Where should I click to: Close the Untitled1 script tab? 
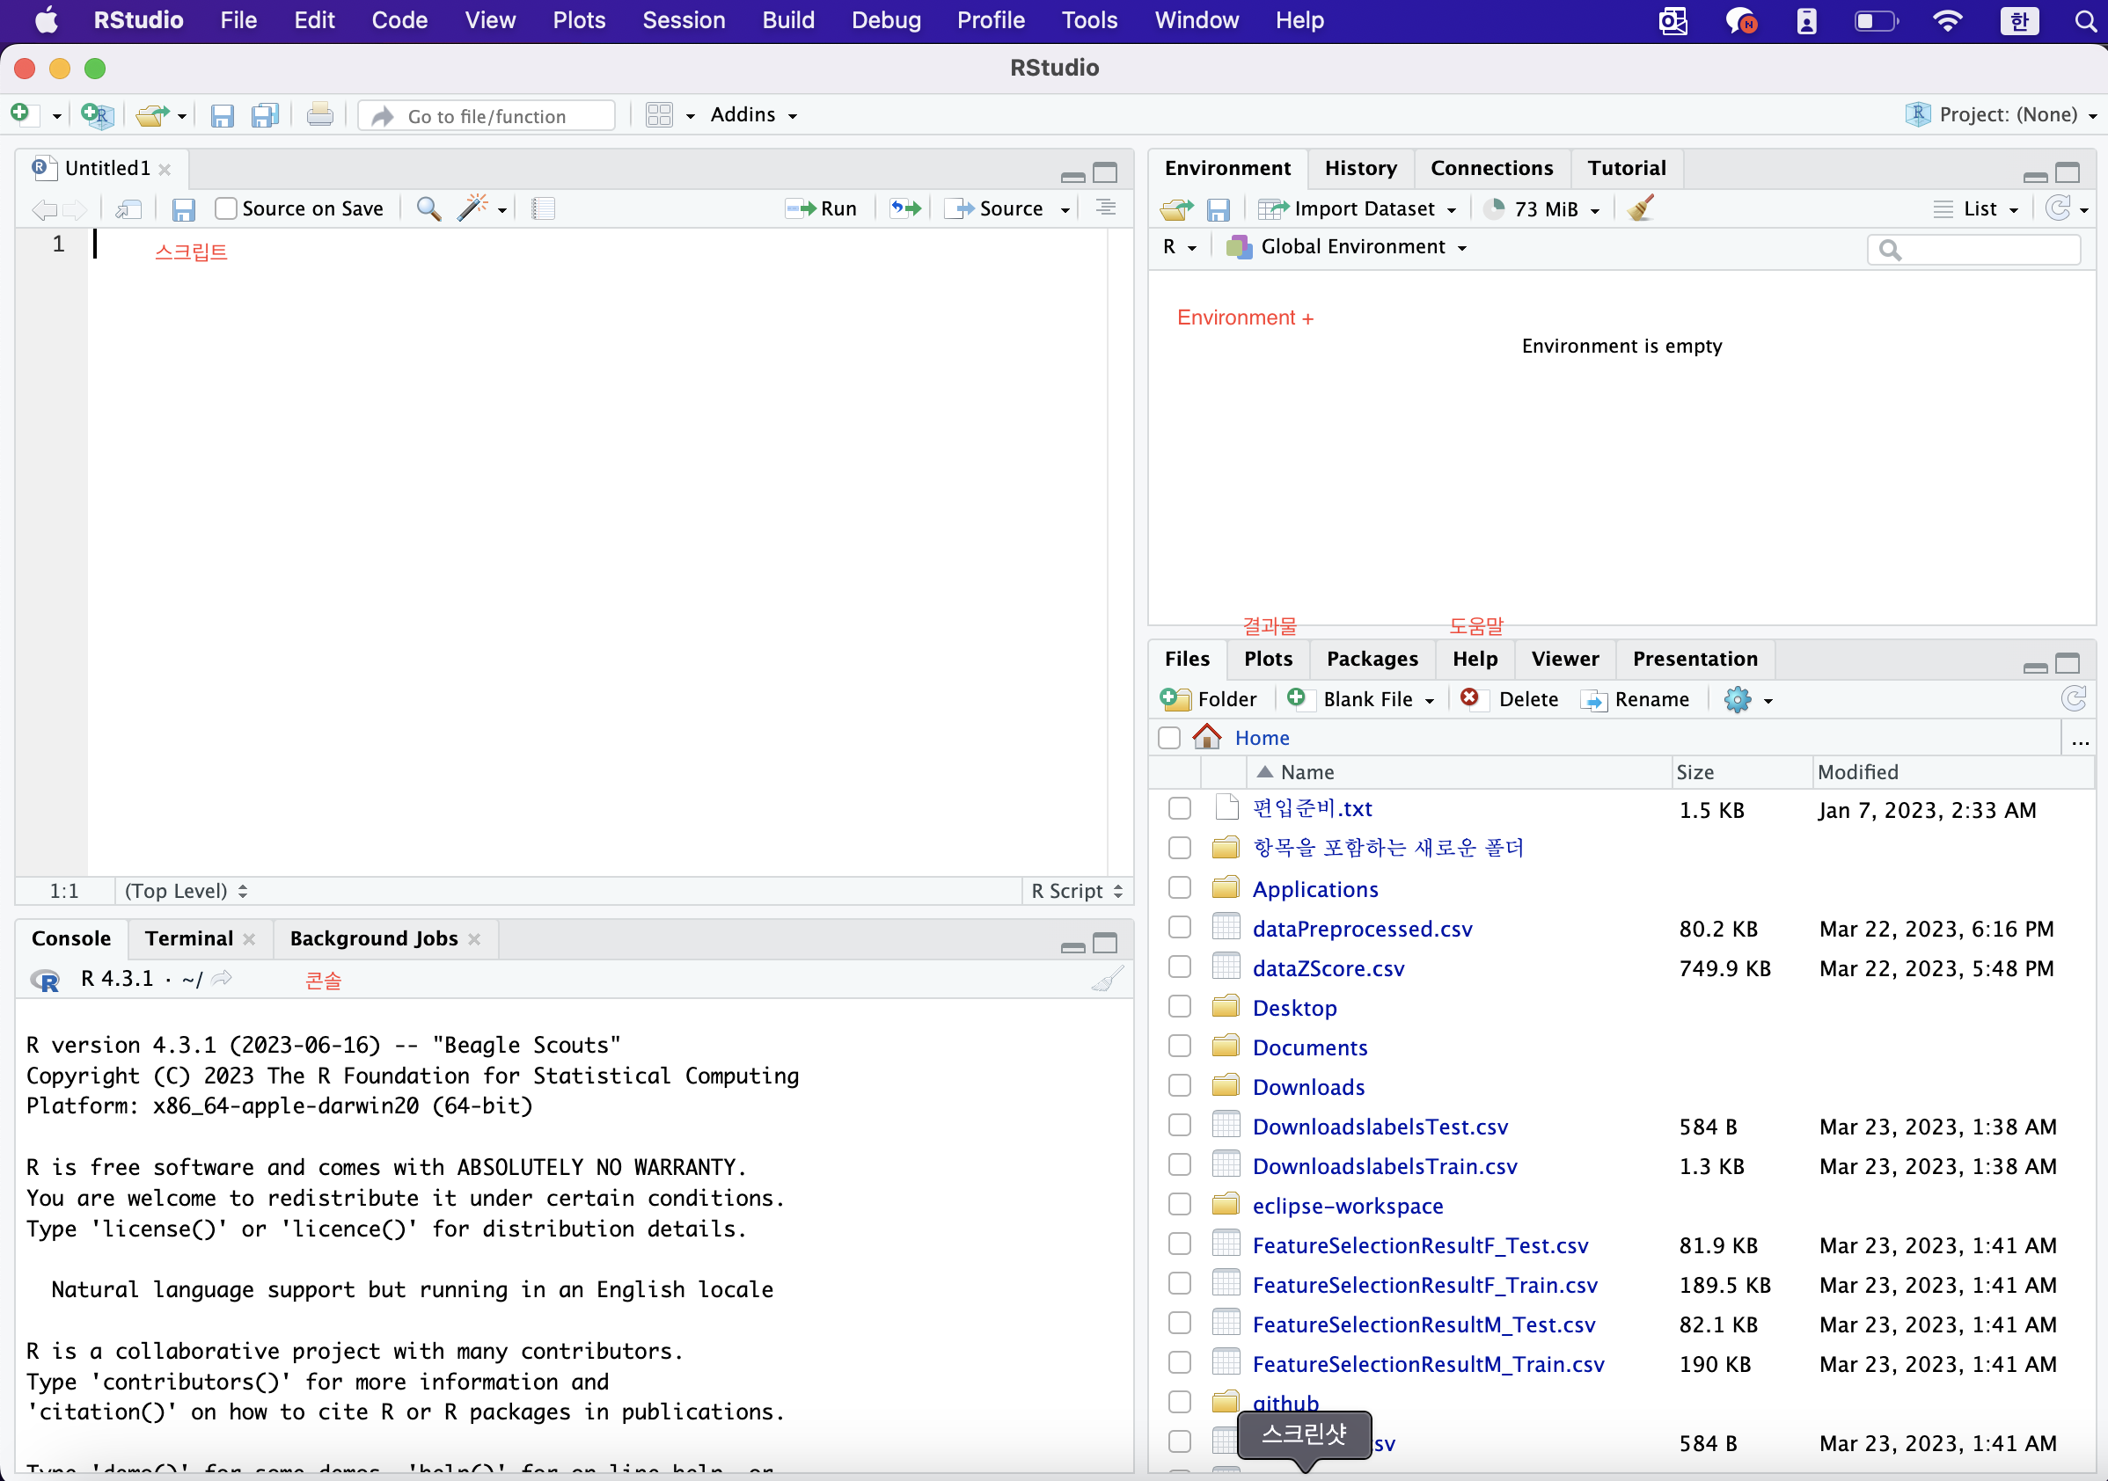[x=165, y=170]
